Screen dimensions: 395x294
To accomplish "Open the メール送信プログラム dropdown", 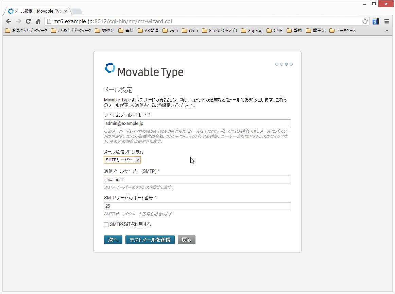I will (x=122, y=160).
